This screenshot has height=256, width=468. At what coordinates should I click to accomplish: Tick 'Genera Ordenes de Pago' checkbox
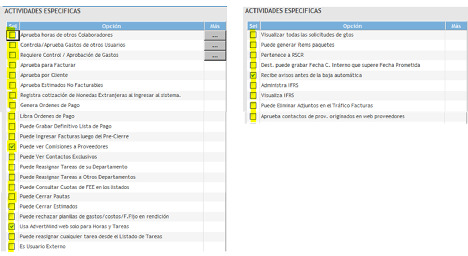coord(12,105)
